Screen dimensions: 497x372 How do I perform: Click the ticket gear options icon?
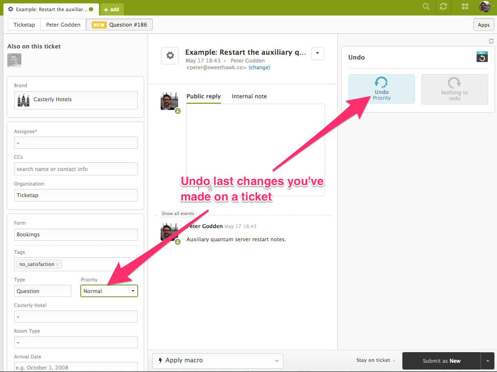tap(170, 56)
